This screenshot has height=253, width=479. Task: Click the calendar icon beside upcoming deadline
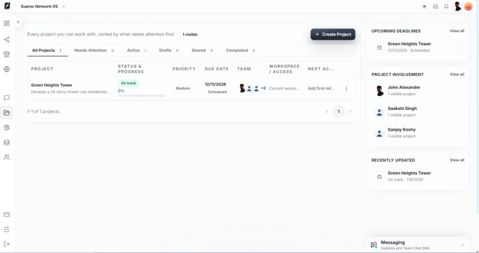pos(379,48)
